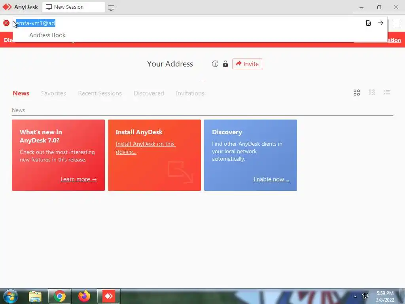
Task: Open the Favorites tab
Action: coord(53,93)
